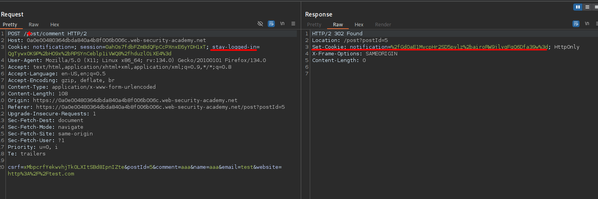Toggle word wrap in the Response panel
Image resolution: width=598 pixels, height=199 pixels.
coord(576,24)
